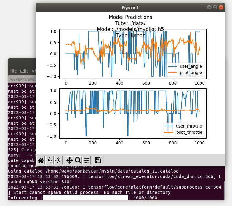Image resolution: width=232 pixels, height=206 pixels.
Task: Activate the Zoom to rectangle magnifier tool
Action: [x=78, y=160]
